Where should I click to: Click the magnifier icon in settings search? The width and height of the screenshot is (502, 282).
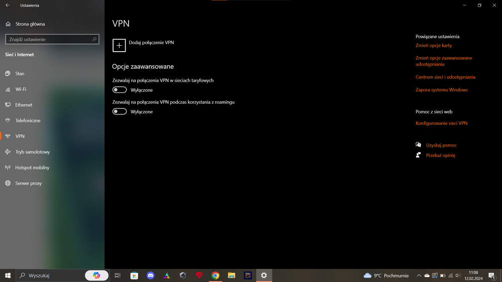click(94, 39)
